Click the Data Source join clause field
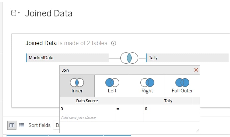 coord(88,109)
